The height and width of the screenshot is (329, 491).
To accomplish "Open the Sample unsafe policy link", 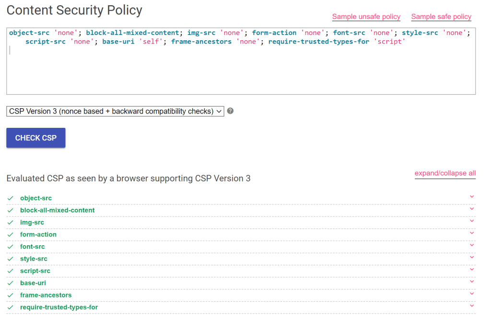I will pyautogui.click(x=366, y=17).
